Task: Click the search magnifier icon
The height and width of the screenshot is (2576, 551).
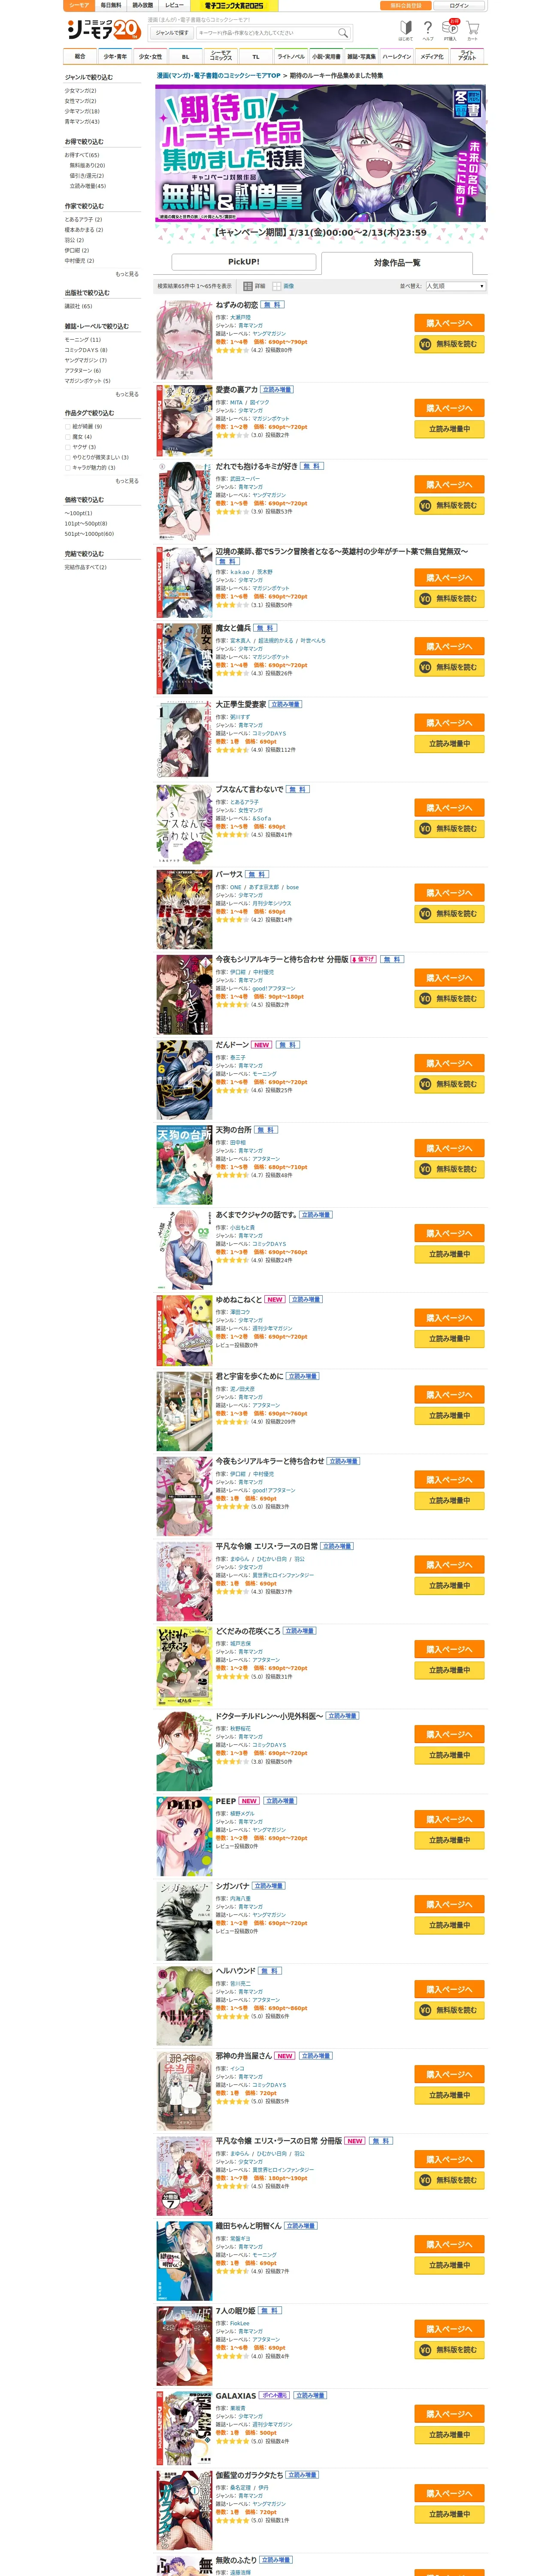Action: pos(343,33)
